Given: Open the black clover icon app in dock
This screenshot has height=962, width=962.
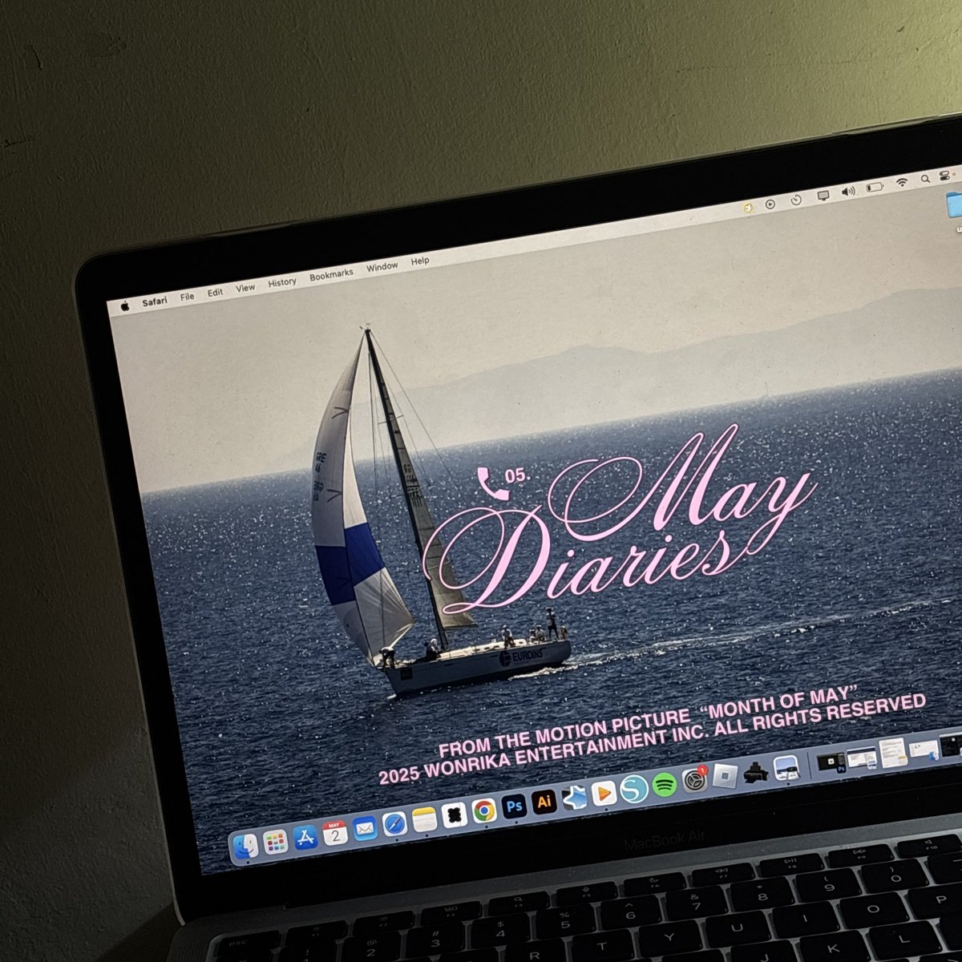Looking at the screenshot, I should (454, 815).
